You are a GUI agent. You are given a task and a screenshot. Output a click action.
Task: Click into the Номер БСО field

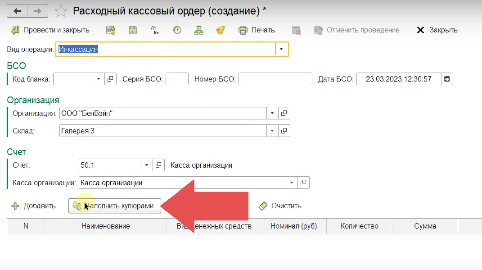click(x=275, y=79)
